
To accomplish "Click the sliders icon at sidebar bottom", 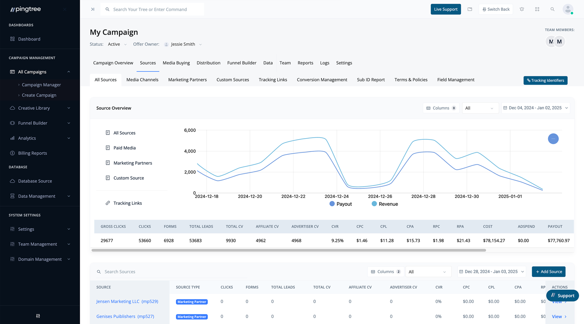I will click(x=38, y=316).
